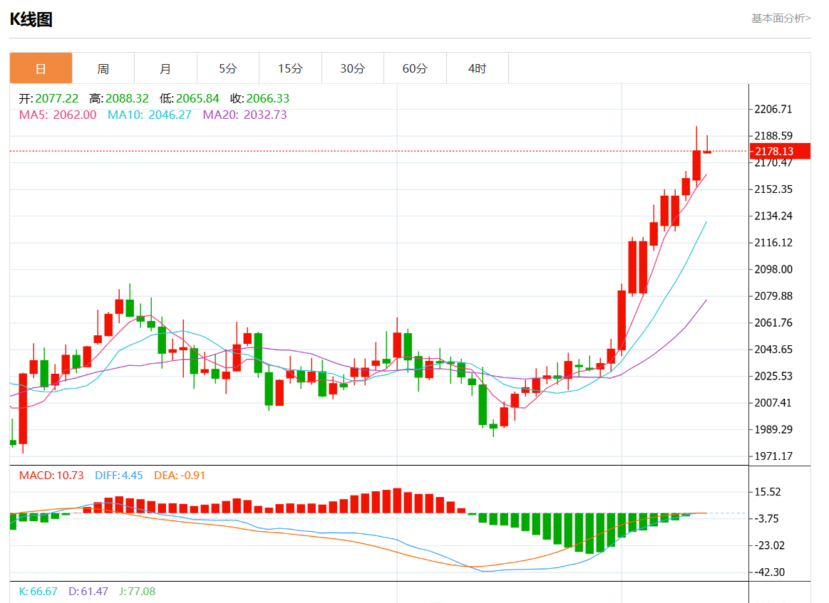The width and height of the screenshot is (829, 603).
Task: Switch to the 月 monthly tab
Action: [x=165, y=68]
